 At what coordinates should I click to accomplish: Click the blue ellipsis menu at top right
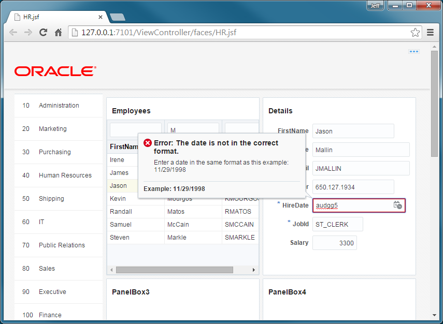click(414, 51)
